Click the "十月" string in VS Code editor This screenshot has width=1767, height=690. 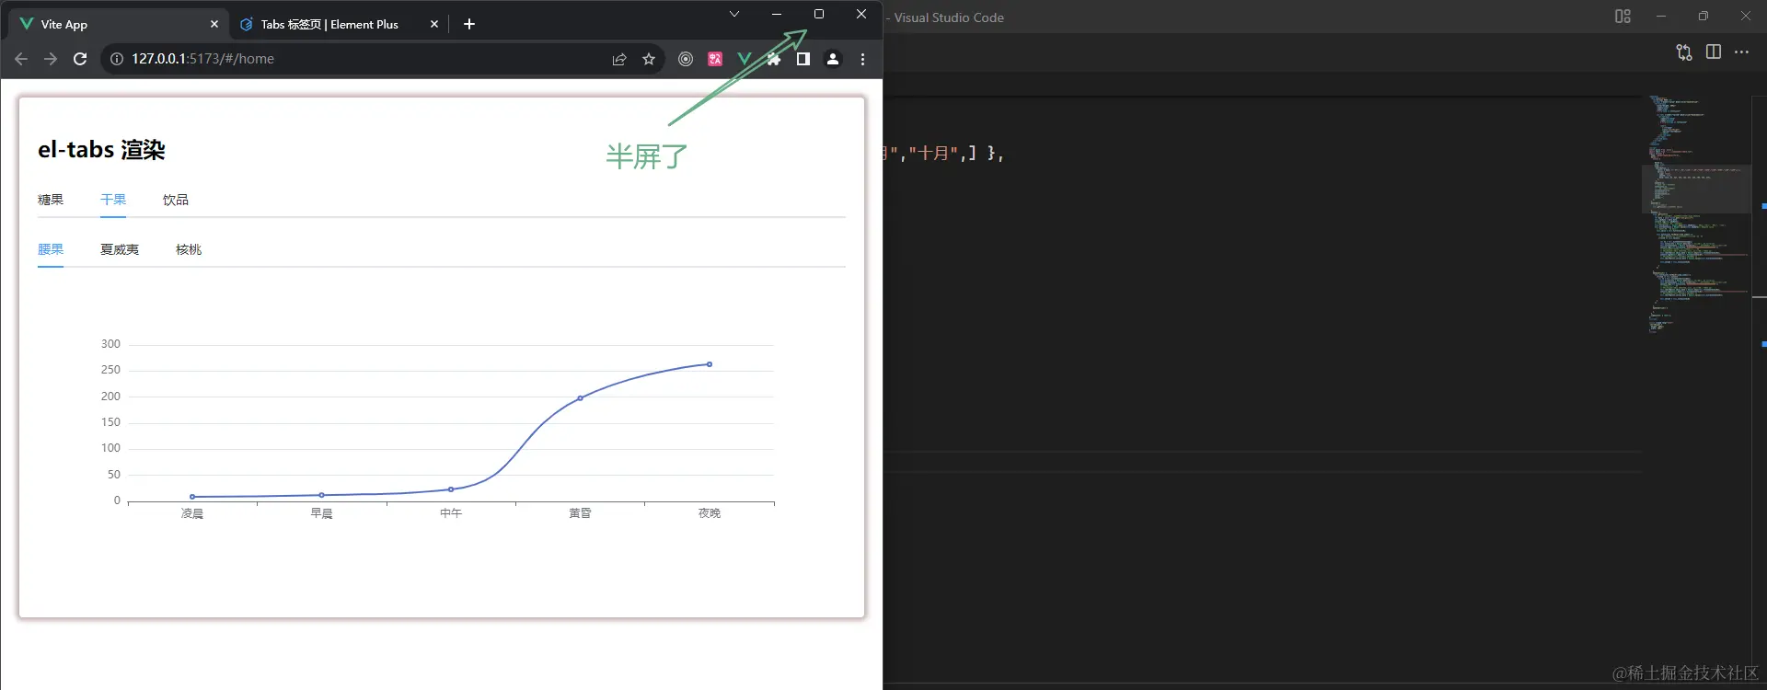click(934, 154)
